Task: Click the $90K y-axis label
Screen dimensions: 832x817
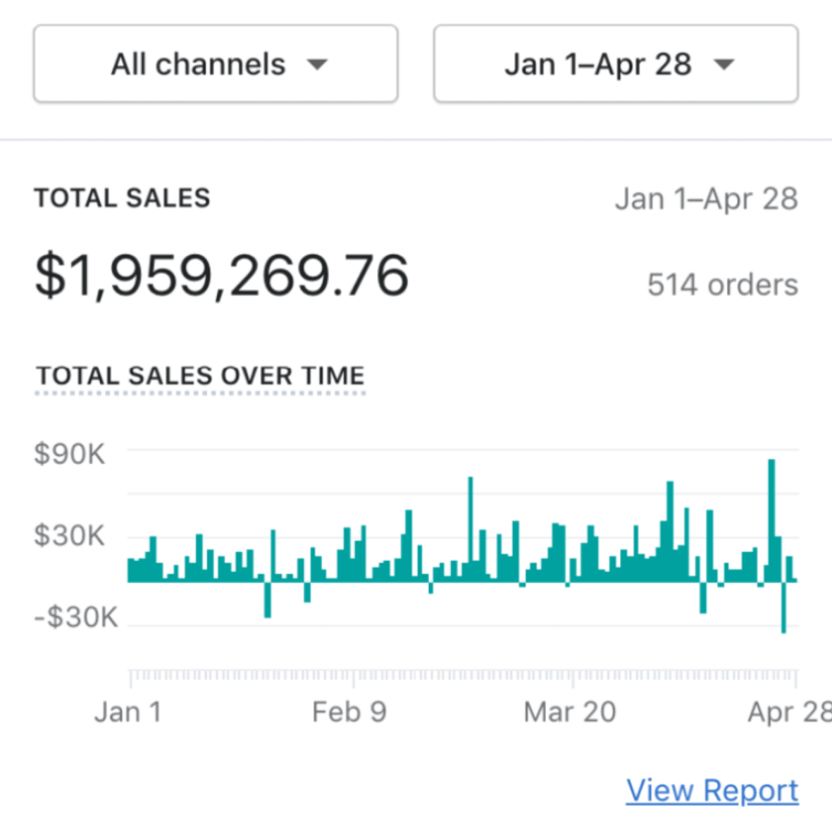Action: pos(70,454)
